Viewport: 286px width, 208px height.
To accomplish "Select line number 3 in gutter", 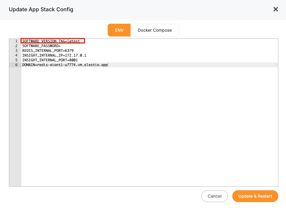I will click(16, 51).
